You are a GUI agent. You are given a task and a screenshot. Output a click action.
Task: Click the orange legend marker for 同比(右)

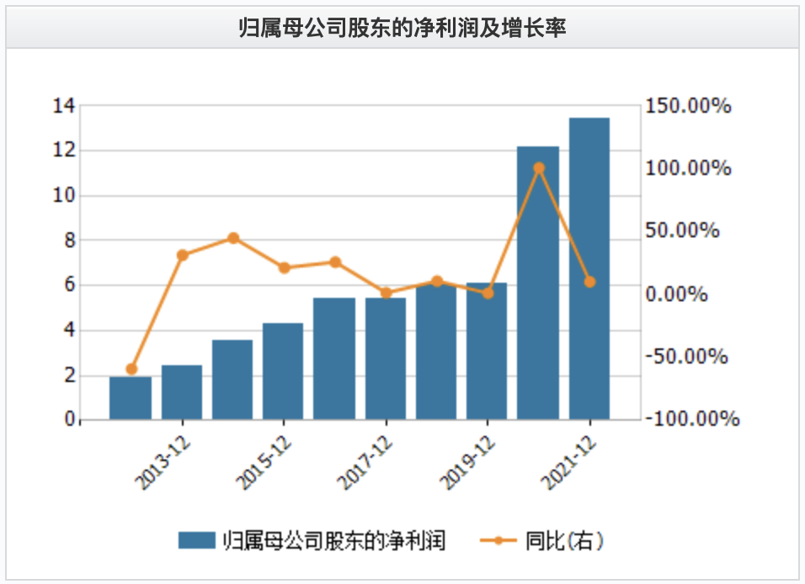pyautogui.click(x=499, y=541)
